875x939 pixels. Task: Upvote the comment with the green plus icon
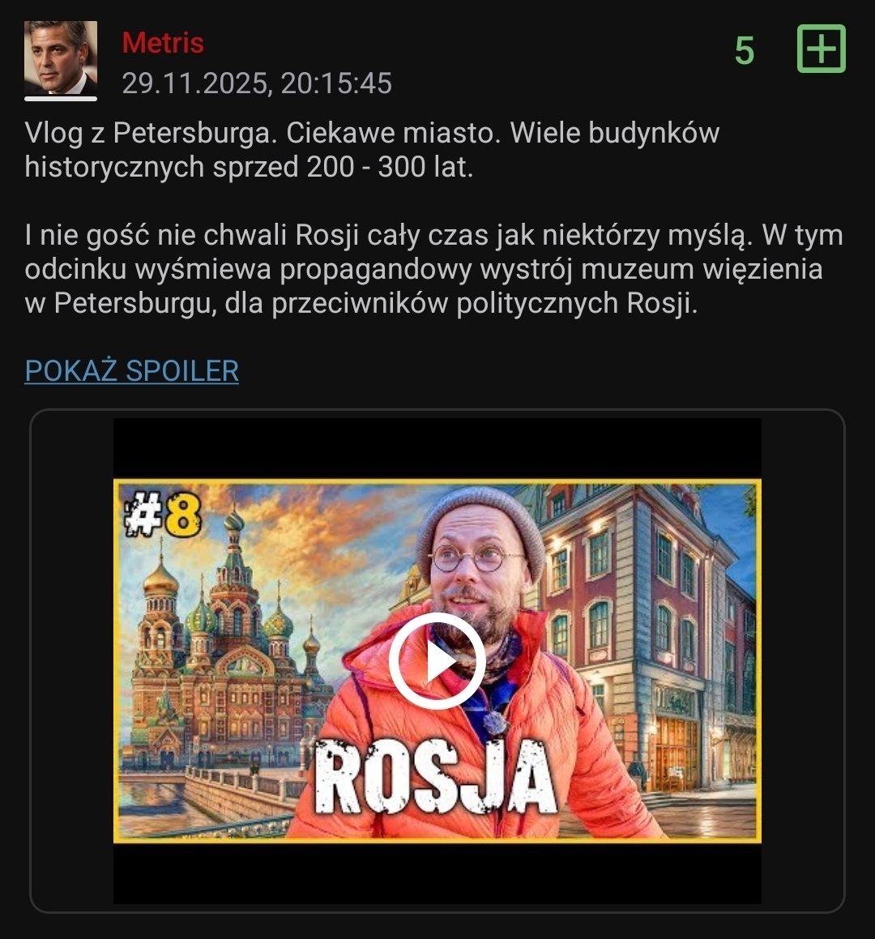(x=821, y=49)
